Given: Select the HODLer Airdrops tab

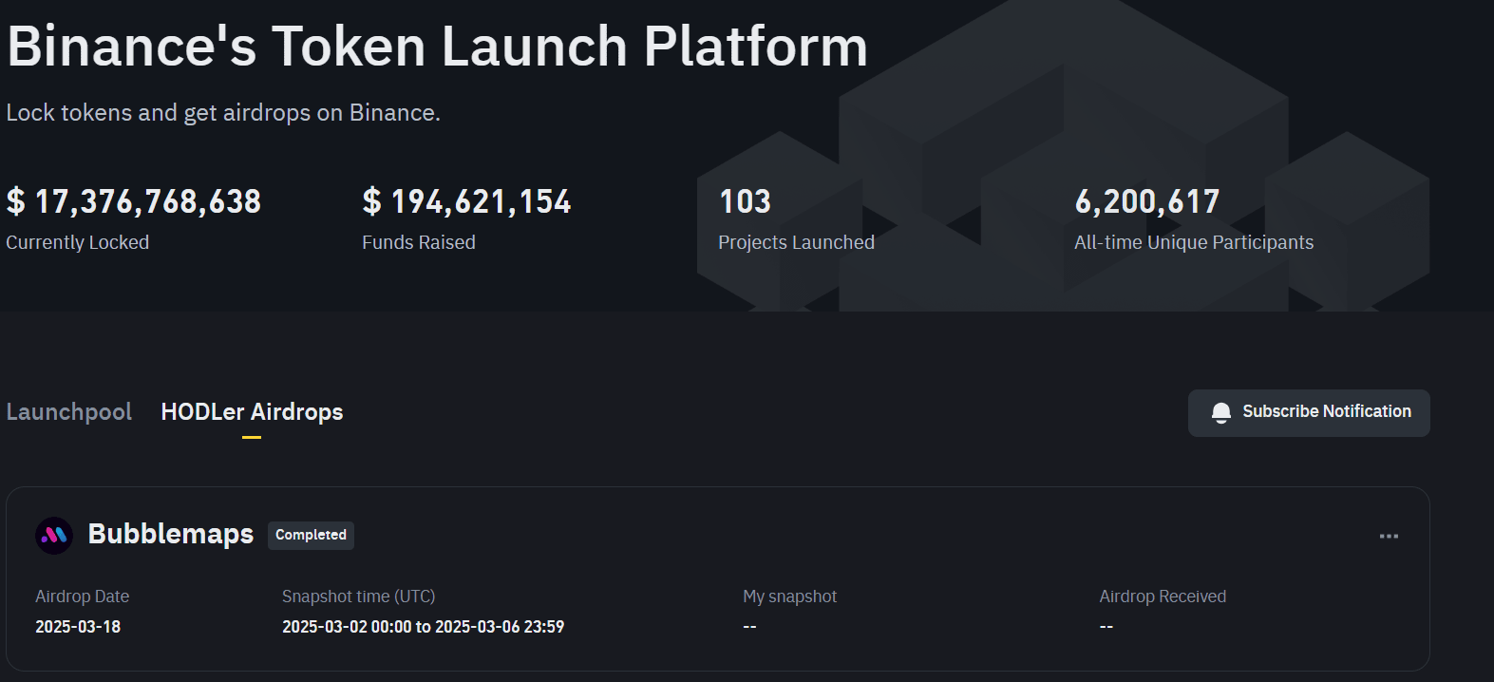Looking at the screenshot, I should 252,412.
